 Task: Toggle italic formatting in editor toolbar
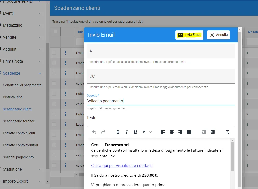pyautogui.click(x=127, y=132)
